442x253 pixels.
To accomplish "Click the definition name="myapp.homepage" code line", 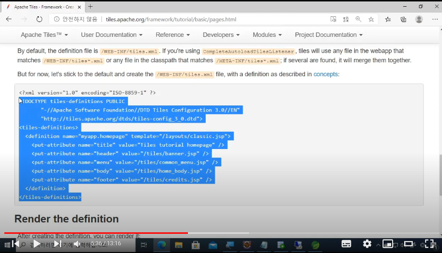I will [x=128, y=136].
